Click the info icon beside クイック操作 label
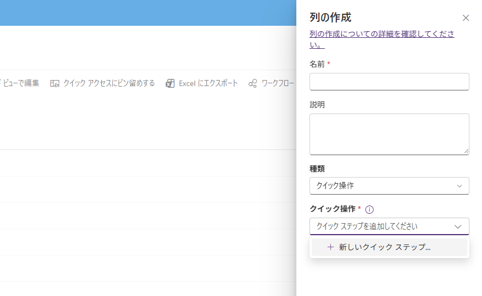Viewport: 482px width, 296px height. pyautogui.click(x=369, y=209)
